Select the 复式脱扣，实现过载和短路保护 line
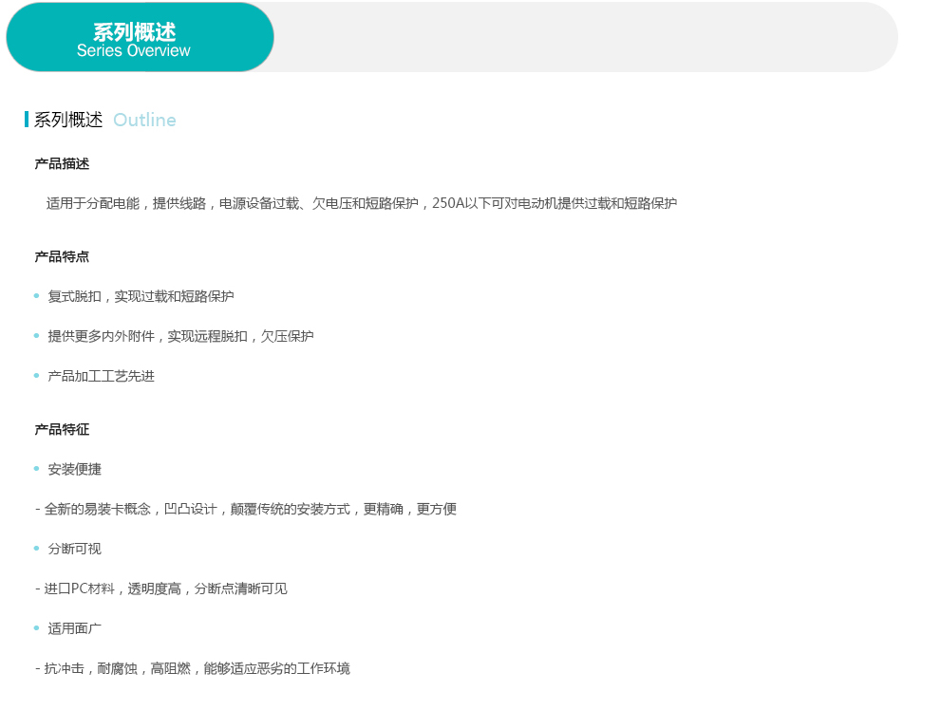Image resolution: width=940 pixels, height=710 pixels. [x=141, y=296]
